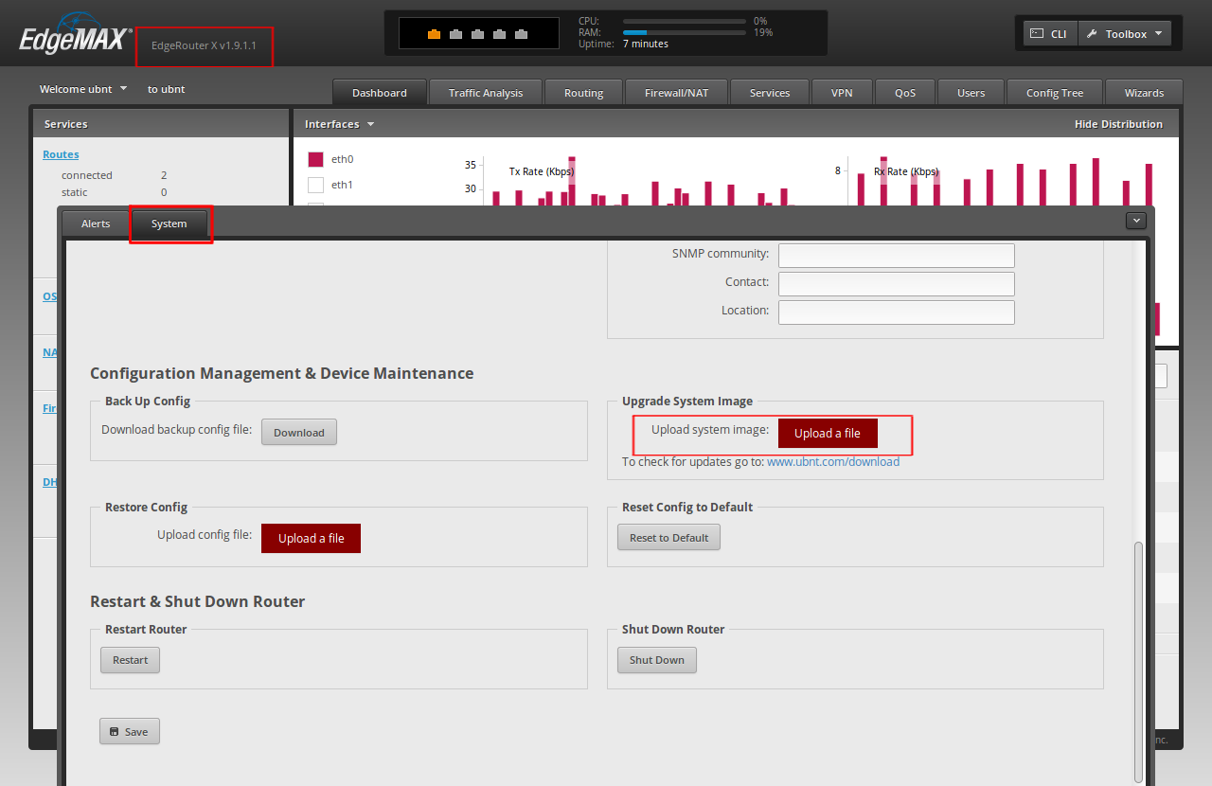Open the Toolbox dropdown menu
This screenshot has height=786, width=1212.
pyautogui.click(x=1125, y=34)
